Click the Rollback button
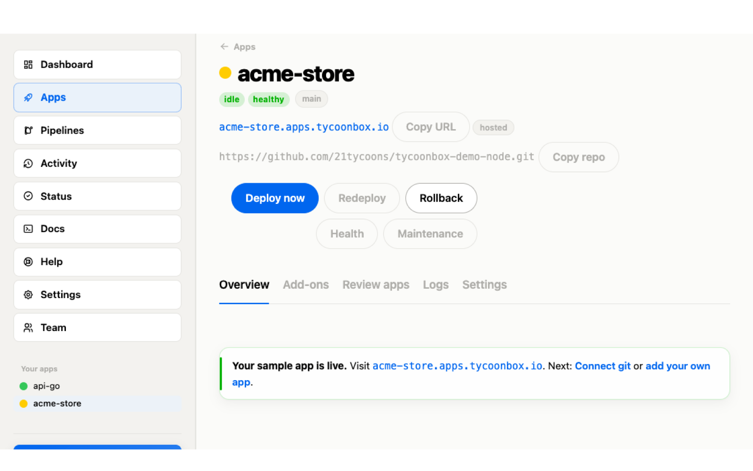753x471 pixels. [441, 198]
